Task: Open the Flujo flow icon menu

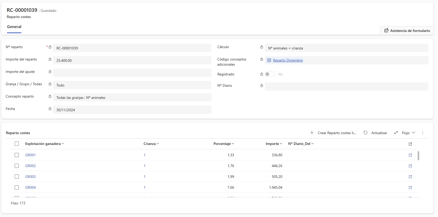Action: [396, 133]
